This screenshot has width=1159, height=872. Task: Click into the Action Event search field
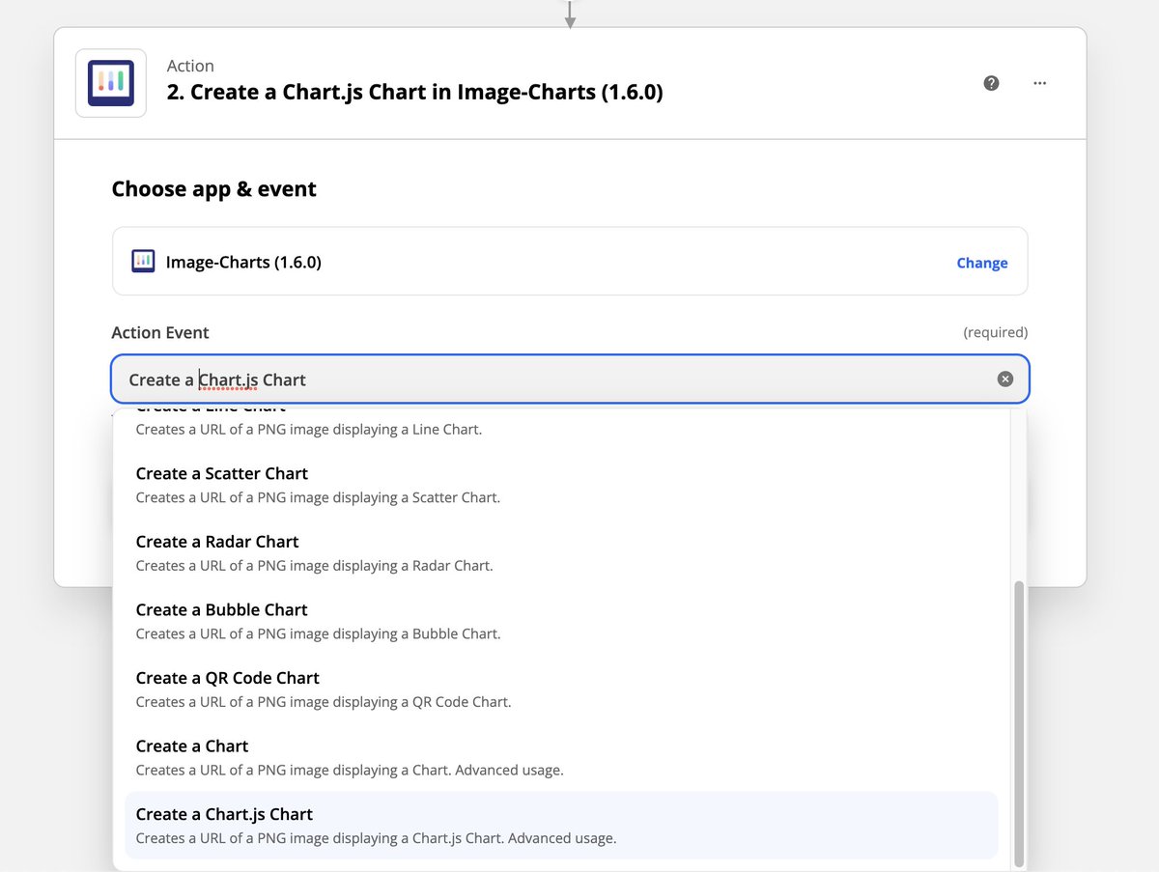[571, 379]
